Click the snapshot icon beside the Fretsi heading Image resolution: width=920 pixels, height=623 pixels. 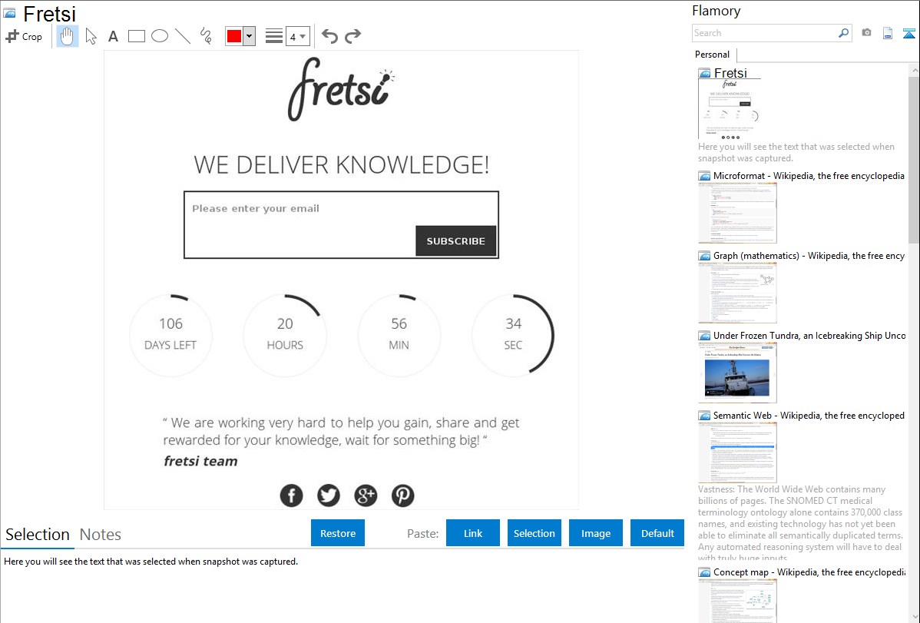point(9,13)
